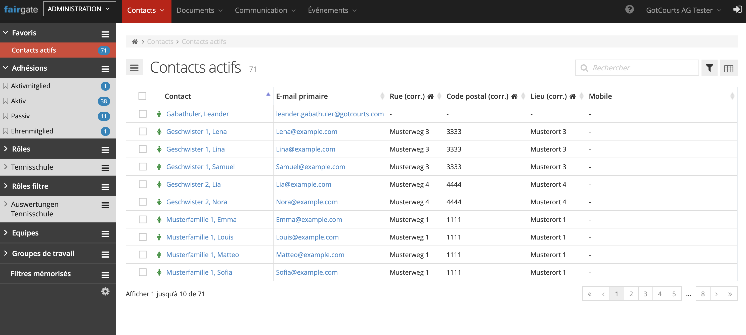
Task: Check the box for Geschwister 1, Samuel
Action: pyautogui.click(x=143, y=167)
